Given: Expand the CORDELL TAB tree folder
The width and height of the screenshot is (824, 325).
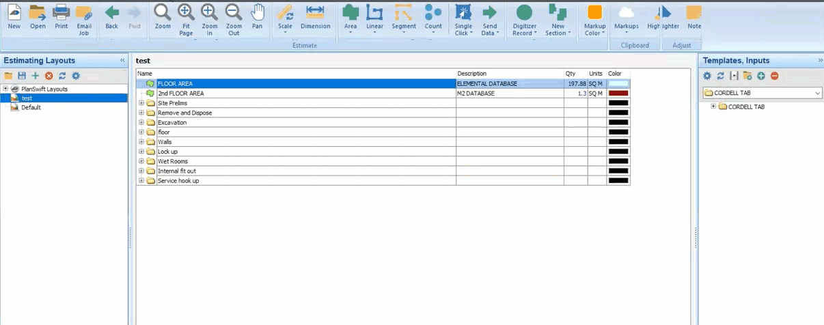Looking at the screenshot, I should click(x=713, y=107).
